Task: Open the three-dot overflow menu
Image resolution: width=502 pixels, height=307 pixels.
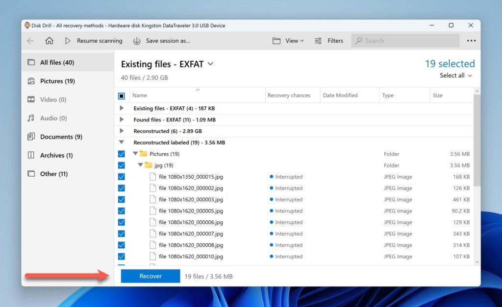Action: (x=471, y=41)
